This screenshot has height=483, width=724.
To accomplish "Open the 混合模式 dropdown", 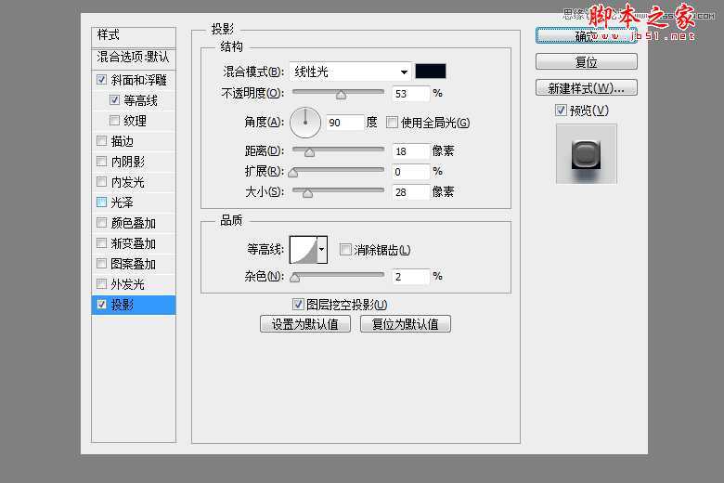I will click(x=350, y=72).
